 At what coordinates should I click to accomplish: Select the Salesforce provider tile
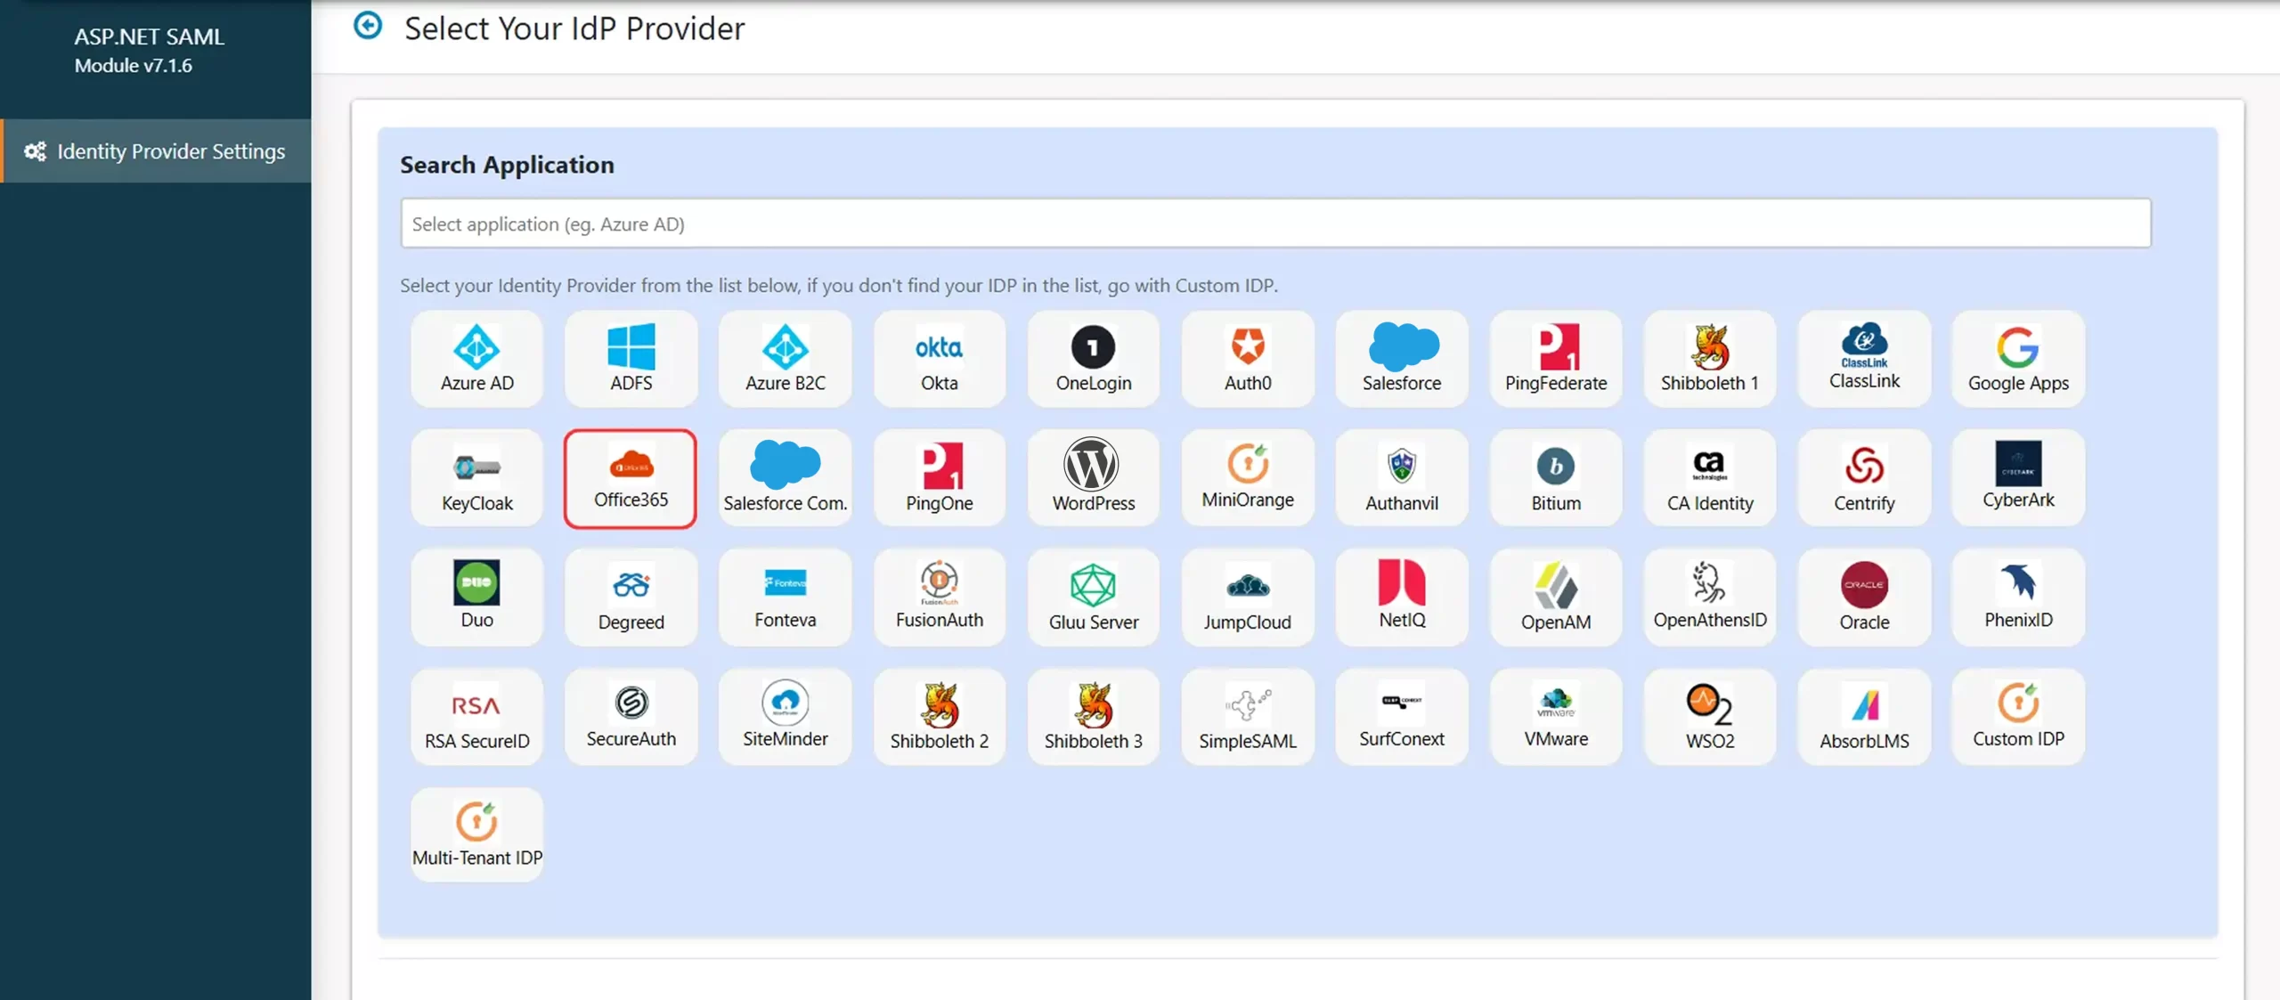pos(1401,359)
